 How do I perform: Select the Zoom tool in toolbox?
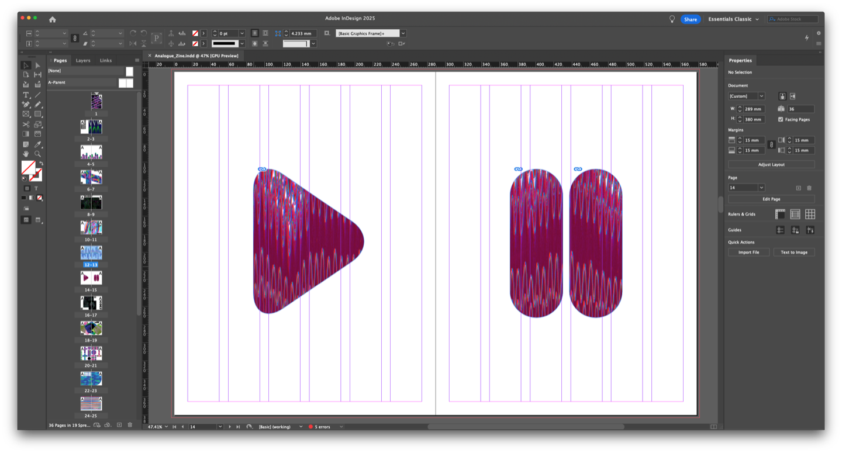click(37, 154)
